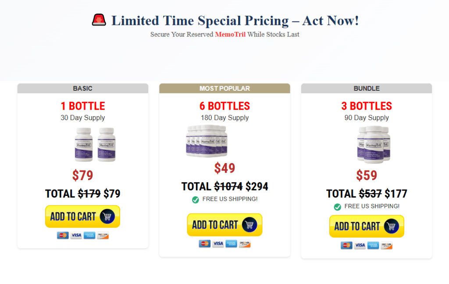This screenshot has height=284, width=449.
Task: Click the cart icon on 3 Bottles button
Action: tap(392, 226)
